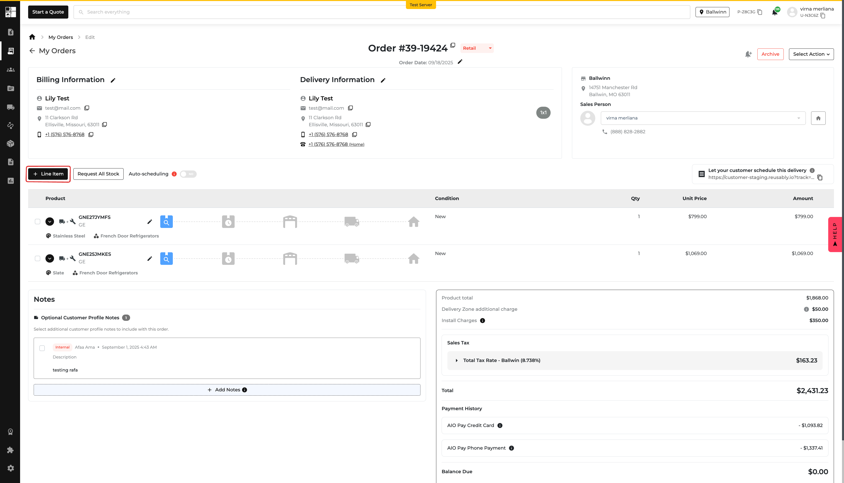Screen dimensions: 844x483
Task: Click the add-reminder bell icon beside Archive
Action: [x=748, y=54]
